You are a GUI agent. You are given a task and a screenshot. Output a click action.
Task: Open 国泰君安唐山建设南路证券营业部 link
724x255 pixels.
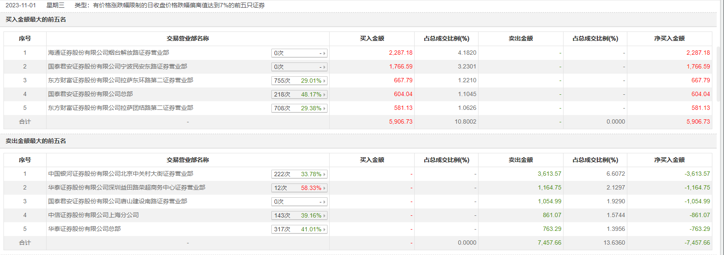pyautogui.click(x=117, y=201)
